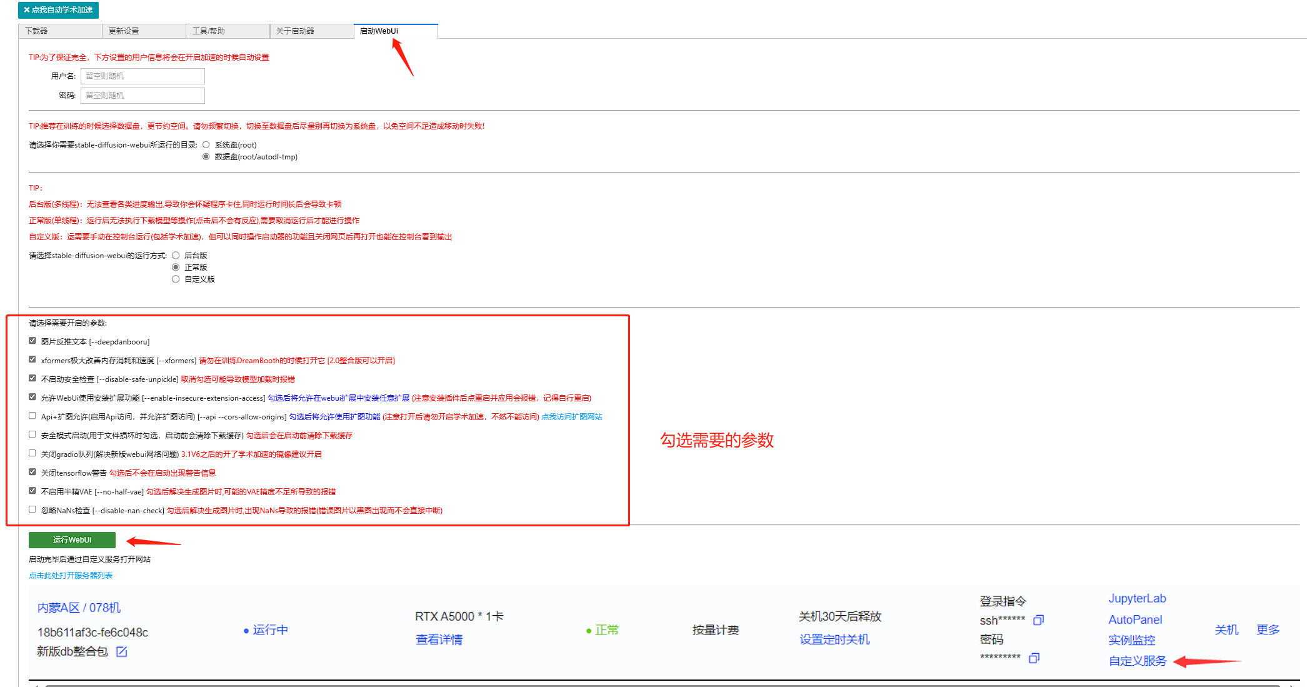Copy the SSH login command using copy icon
The height and width of the screenshot is (687, 1307).
(x=1038, y=620)
